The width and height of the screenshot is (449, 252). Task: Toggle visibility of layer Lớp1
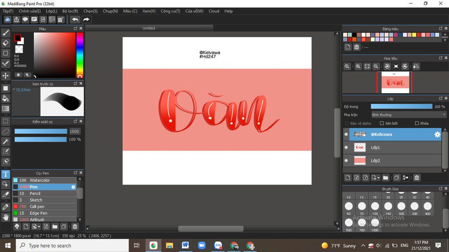[x=346, y=147]
